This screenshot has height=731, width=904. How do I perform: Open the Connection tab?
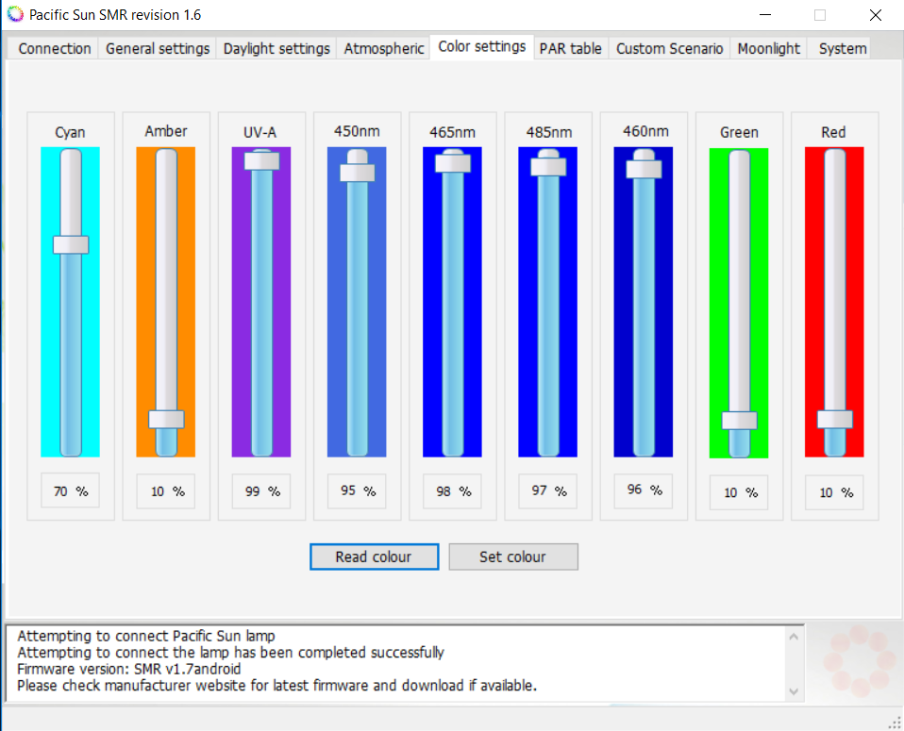54,48
